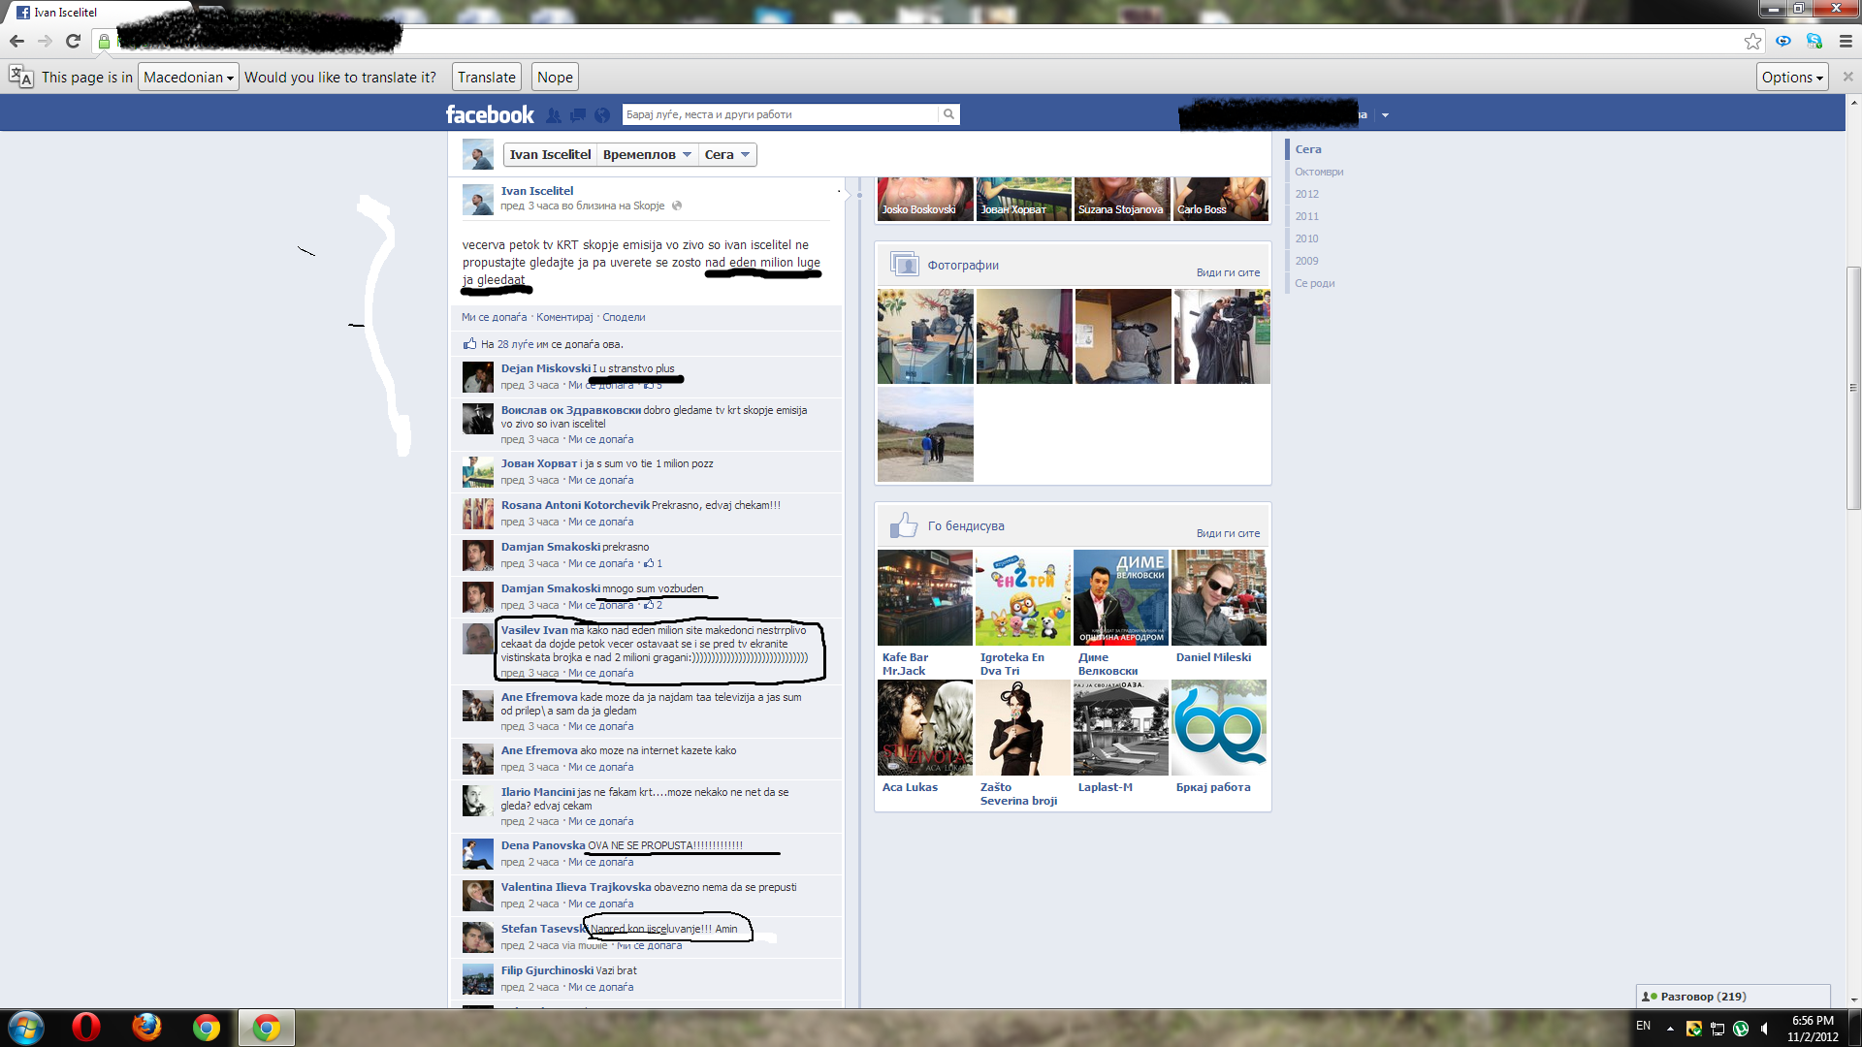
Task: Reload the page in Chrome
Action: pyautogui.click(x=73, y=41)
